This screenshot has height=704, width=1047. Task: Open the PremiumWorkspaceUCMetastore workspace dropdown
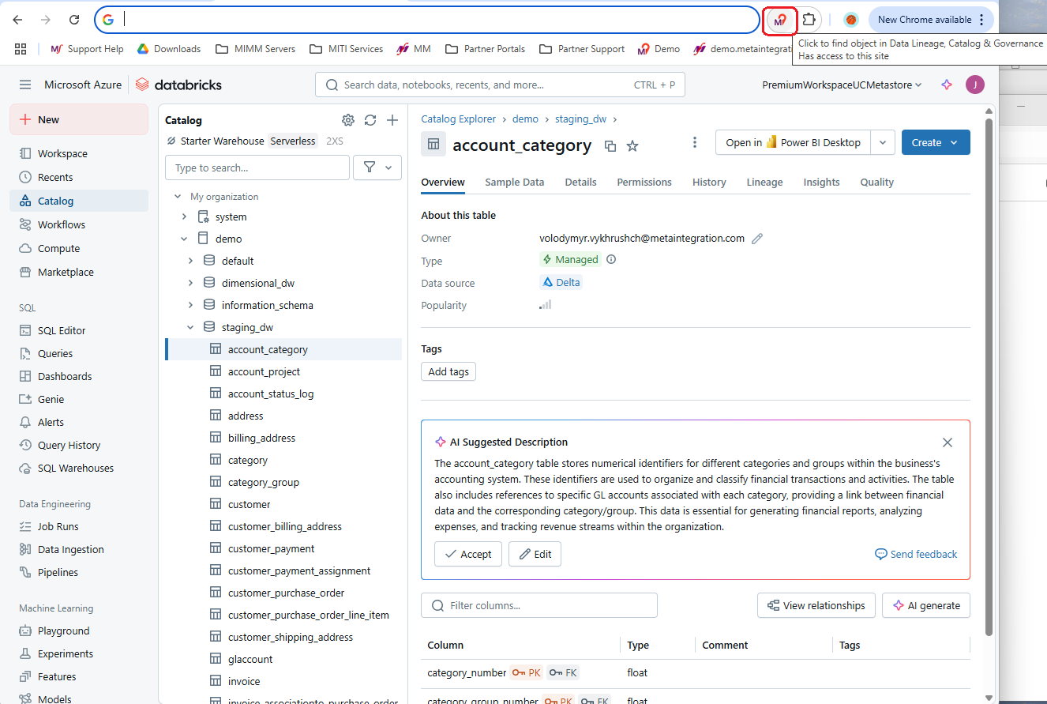[x=842, y=85]
